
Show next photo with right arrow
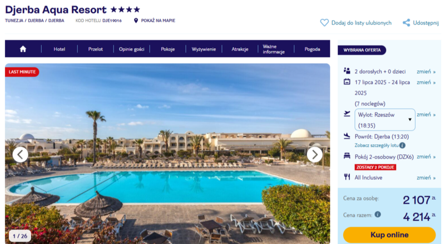click(x=314, y=155)
